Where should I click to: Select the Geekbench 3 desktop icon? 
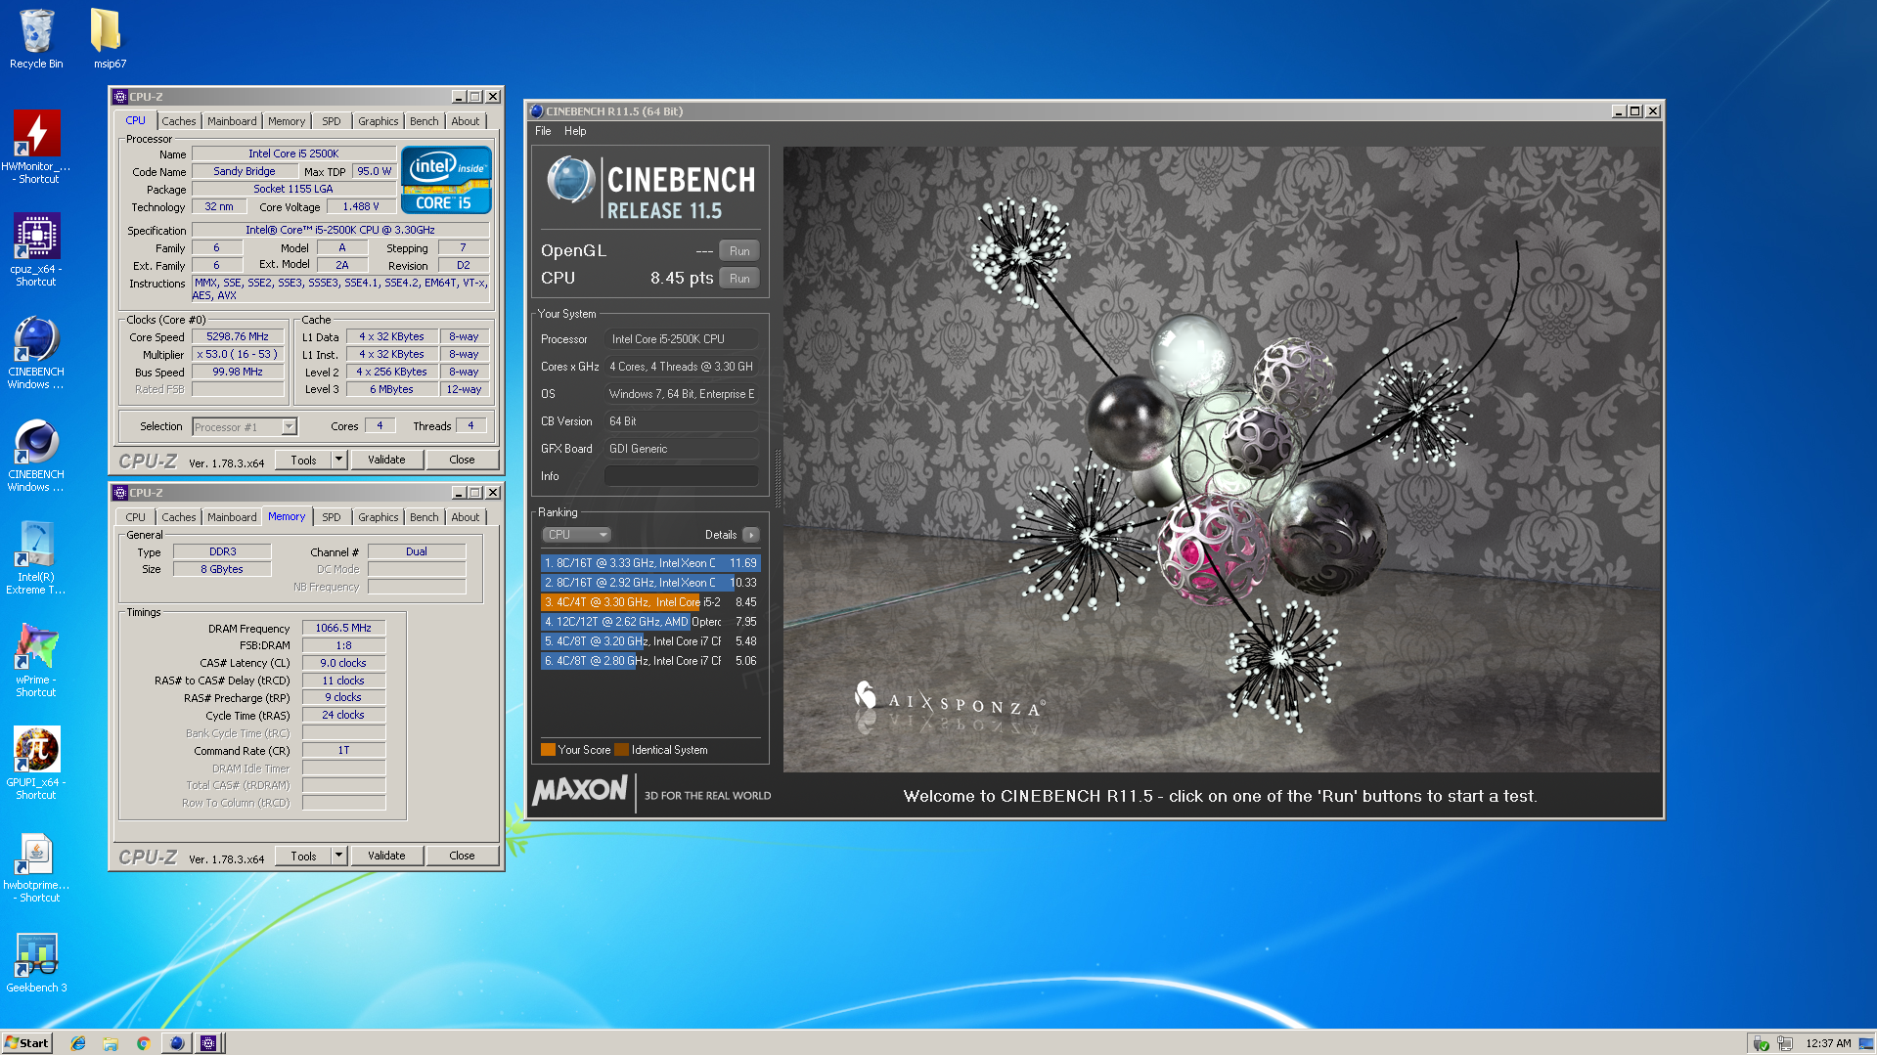tap(36, 963)
